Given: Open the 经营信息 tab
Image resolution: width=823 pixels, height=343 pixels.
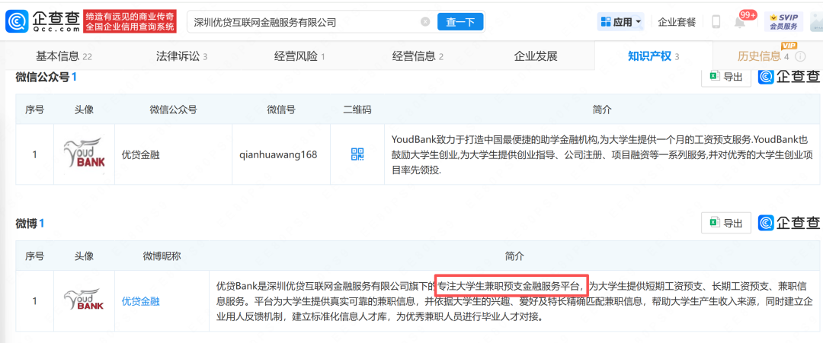Looking at the screenshot, I should tap(418, 56).
